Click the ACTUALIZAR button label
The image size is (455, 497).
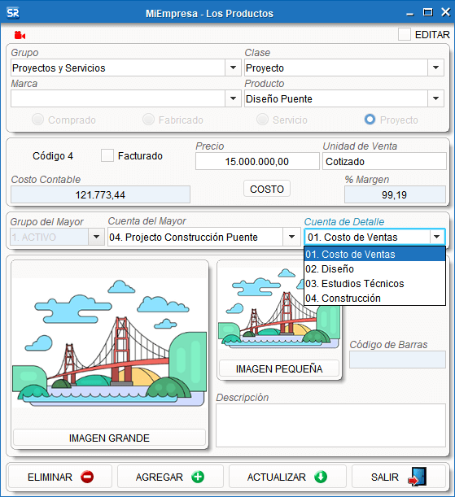pos(277,477)
